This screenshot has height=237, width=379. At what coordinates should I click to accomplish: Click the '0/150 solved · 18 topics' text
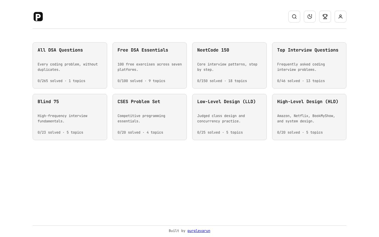[x=222, y=81]
